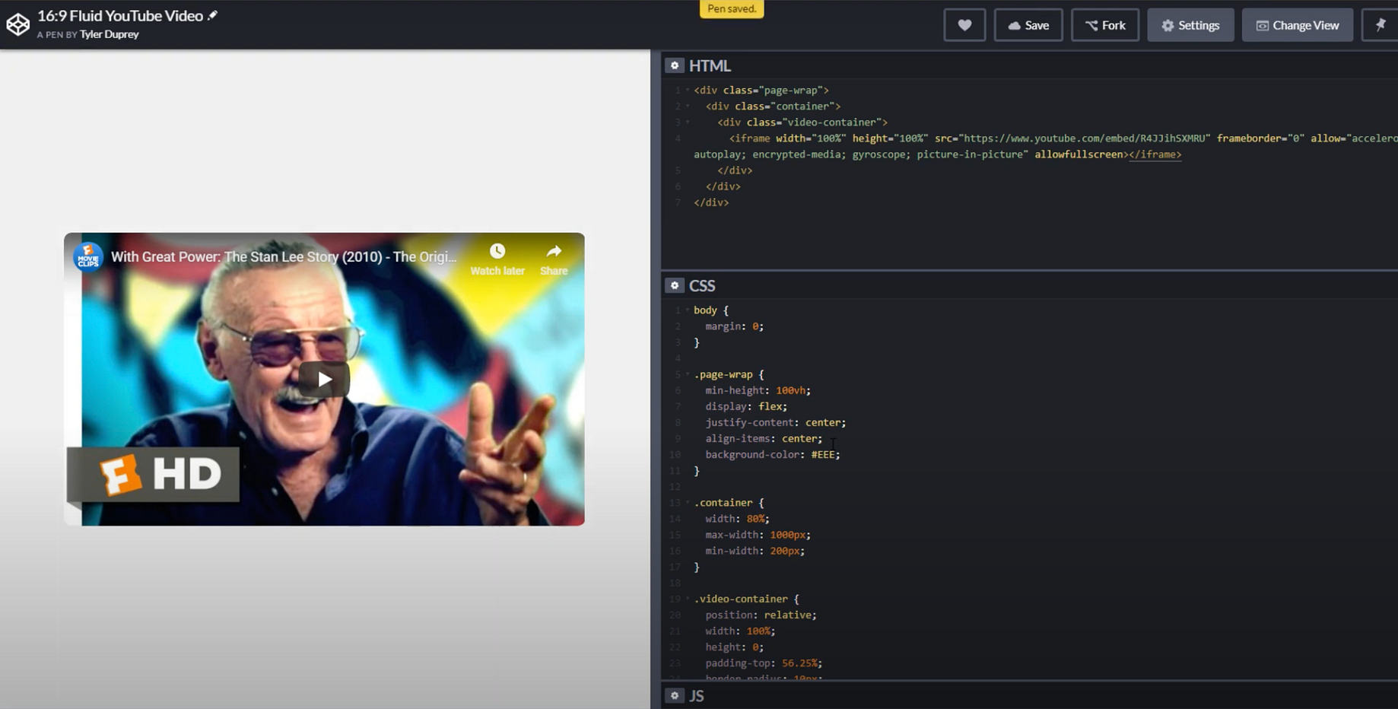The width and height of the screenshot is (1398, 709).
Task: Collapse the page-wrap div in HTML editor
Action: (688, 90)
